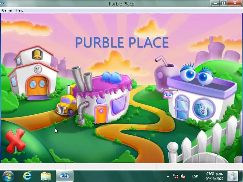
Task: Open the Windows Start menu
Action: click(8, 176)
